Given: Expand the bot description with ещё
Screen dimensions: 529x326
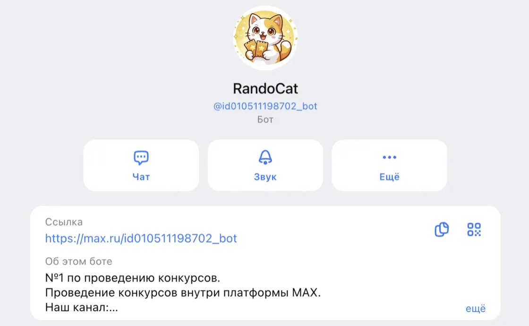Looking at the screenshot, I should (476, 308).
